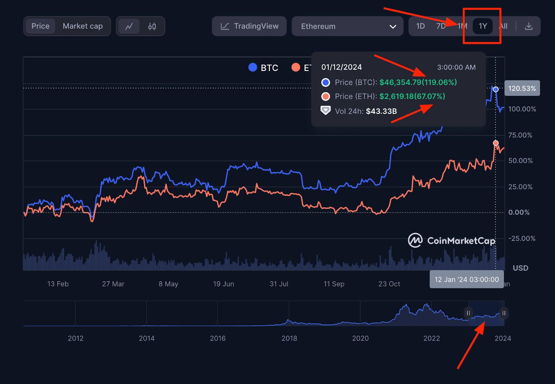Switch to candlestick chart view icon
555x384 pixels.
(152, 26)
